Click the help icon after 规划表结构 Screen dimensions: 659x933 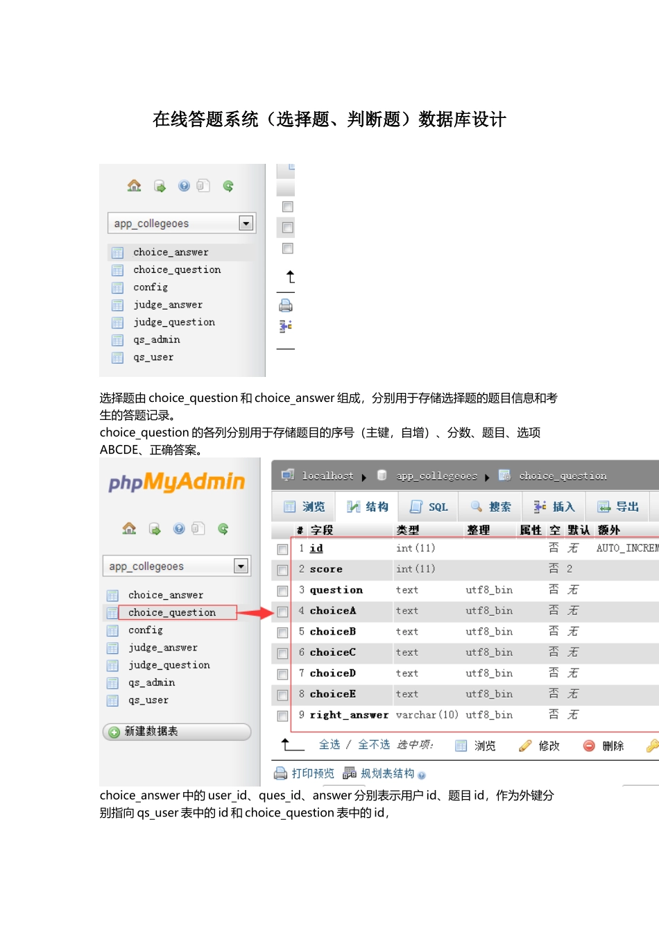coord(422,775)
